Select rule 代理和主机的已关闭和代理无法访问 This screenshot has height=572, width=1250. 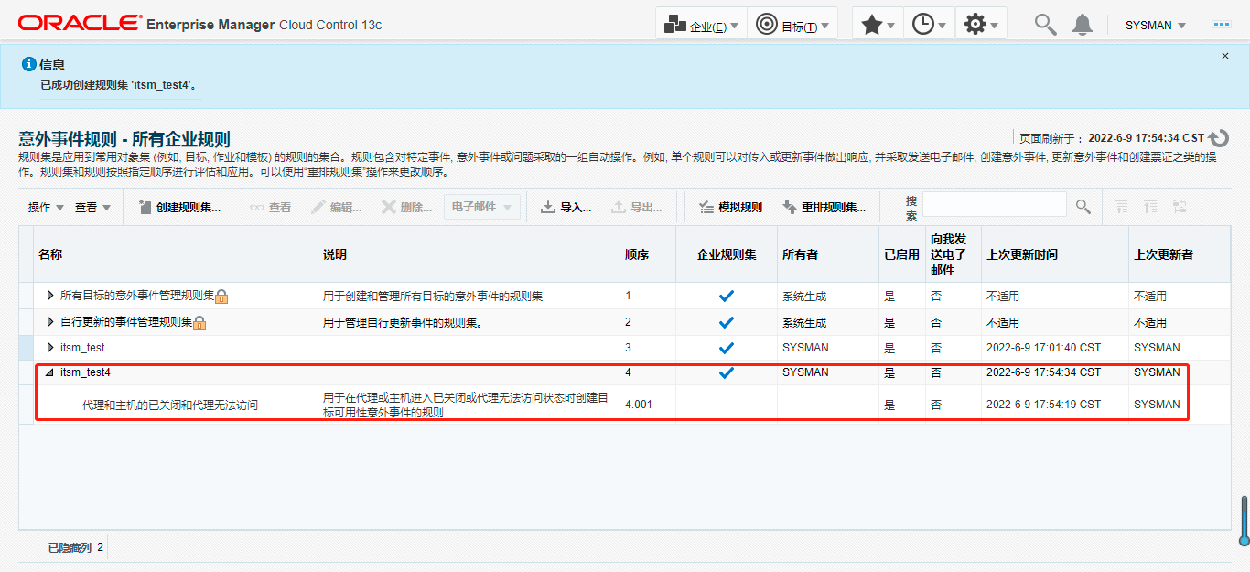coord(170,404)
